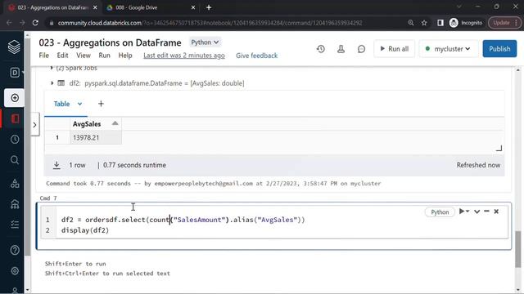The height and width of the screenshot is (294, 524).
Task: Click the result table resize corner handle
Action: [499, 149]
